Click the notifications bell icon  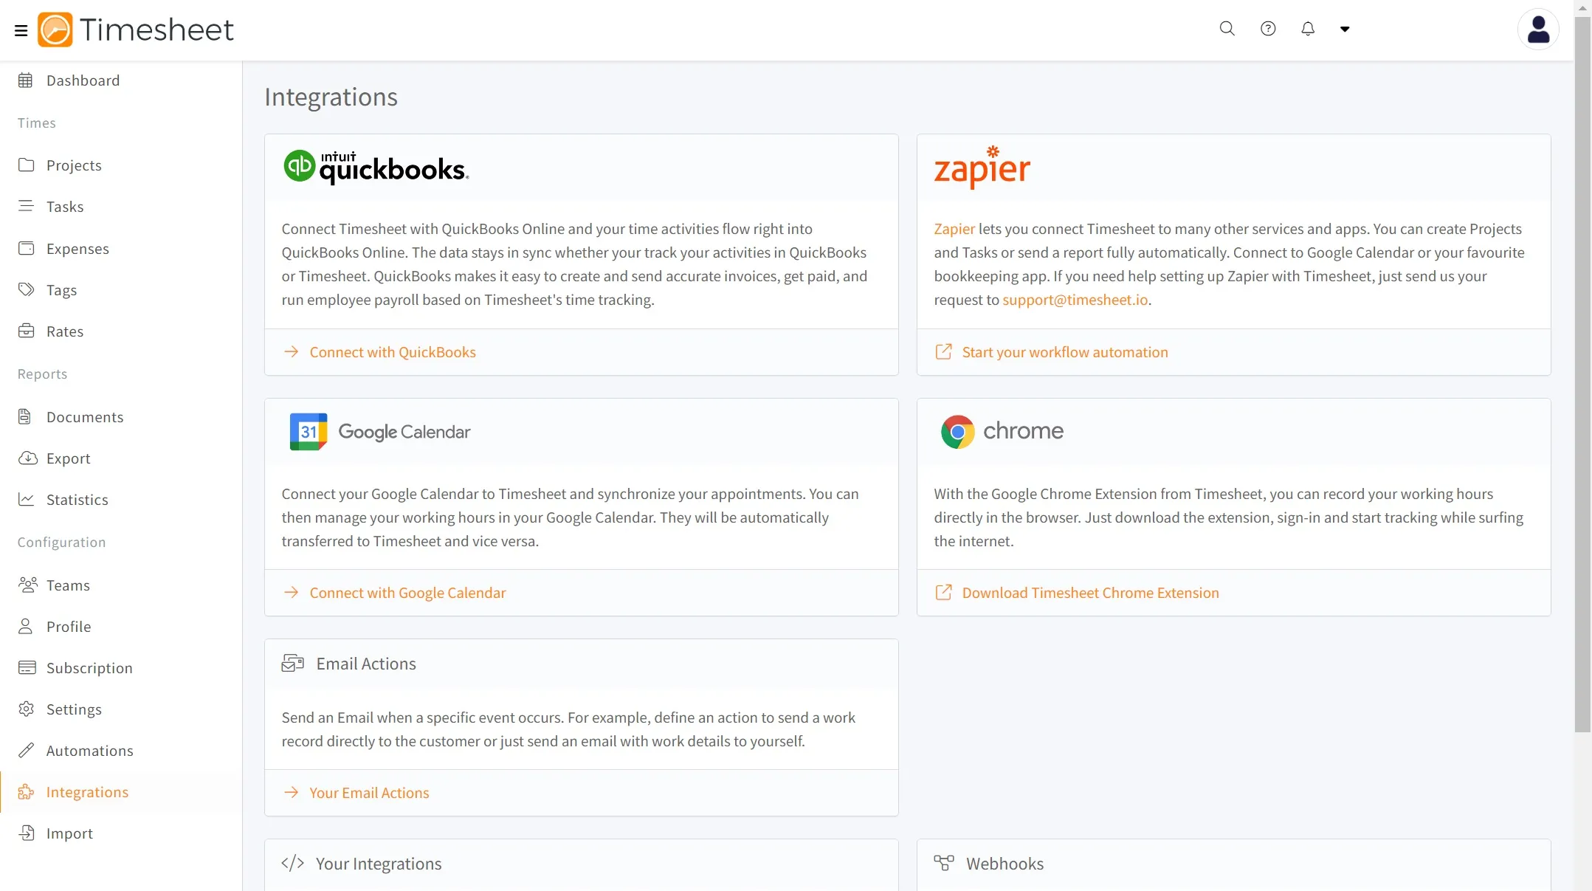pyautogui.click(x=1308, y=29)
